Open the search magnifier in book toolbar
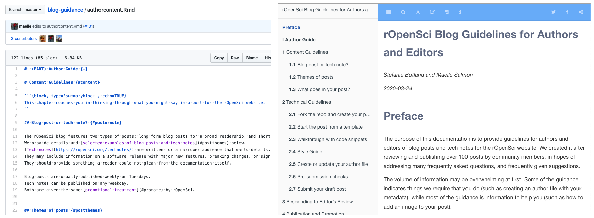 point(403,12)
